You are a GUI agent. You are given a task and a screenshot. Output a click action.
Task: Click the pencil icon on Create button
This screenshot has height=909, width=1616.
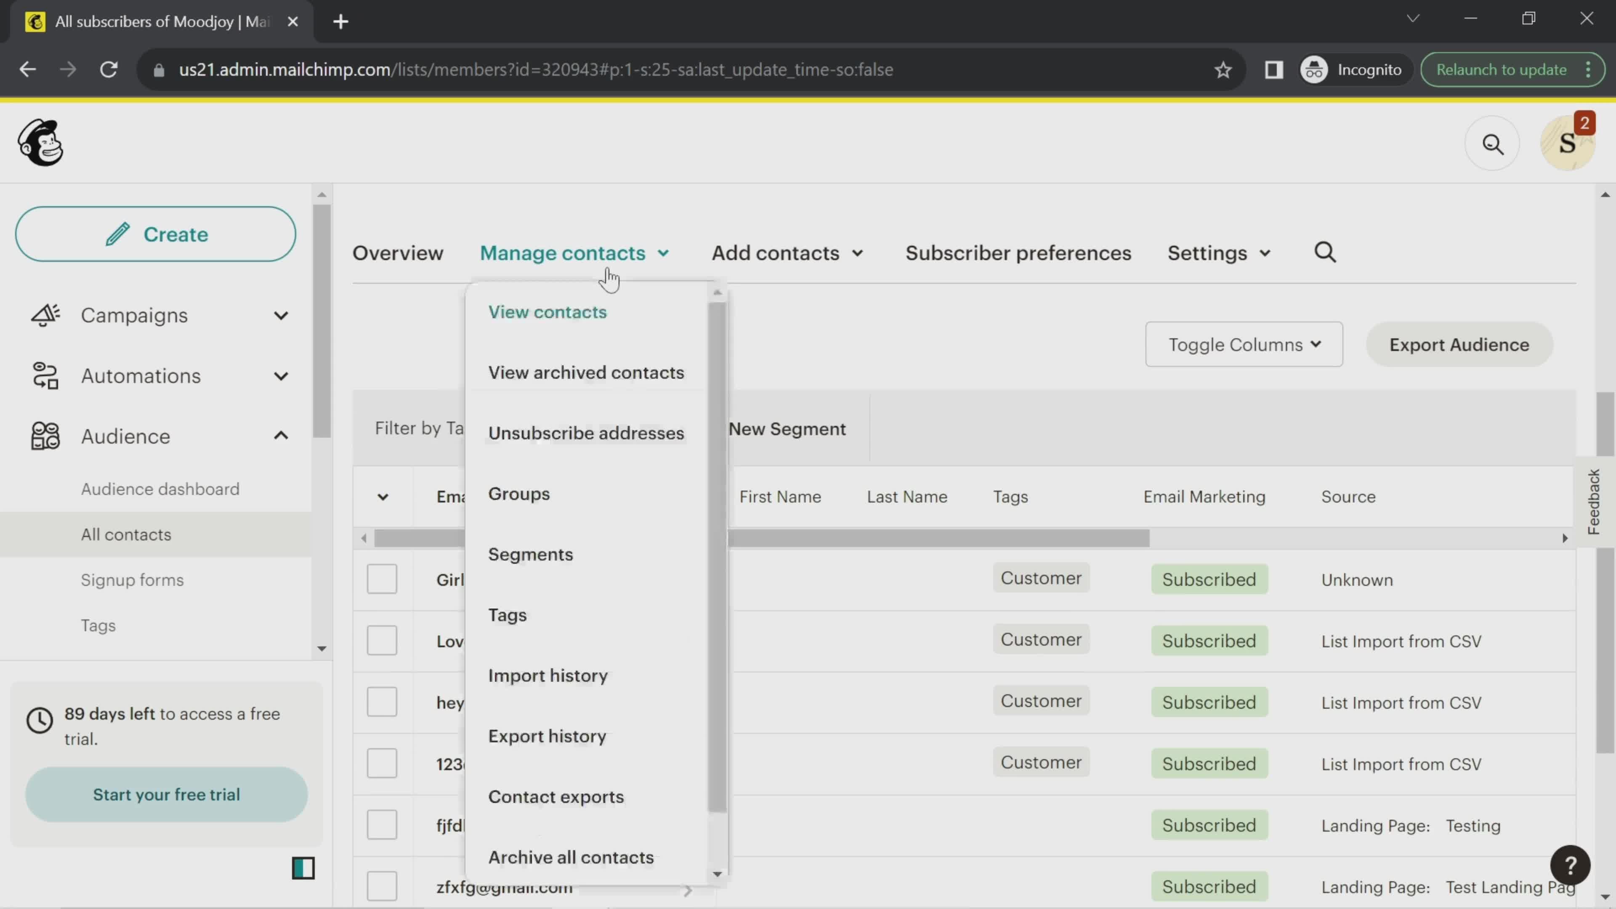(x=117, y=235)
